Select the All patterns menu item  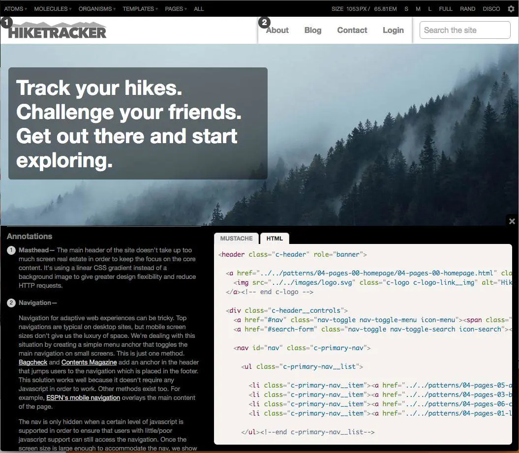coord(199,9)
